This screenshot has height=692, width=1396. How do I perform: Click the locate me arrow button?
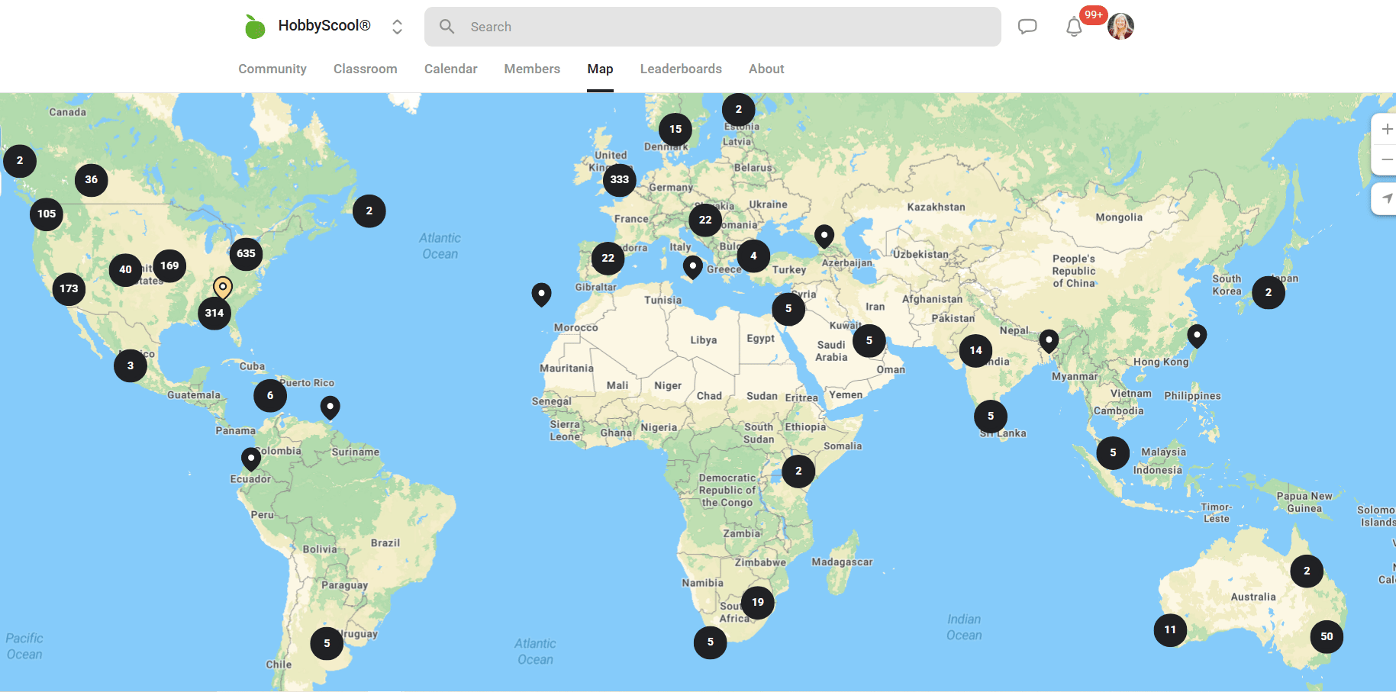1386,198
